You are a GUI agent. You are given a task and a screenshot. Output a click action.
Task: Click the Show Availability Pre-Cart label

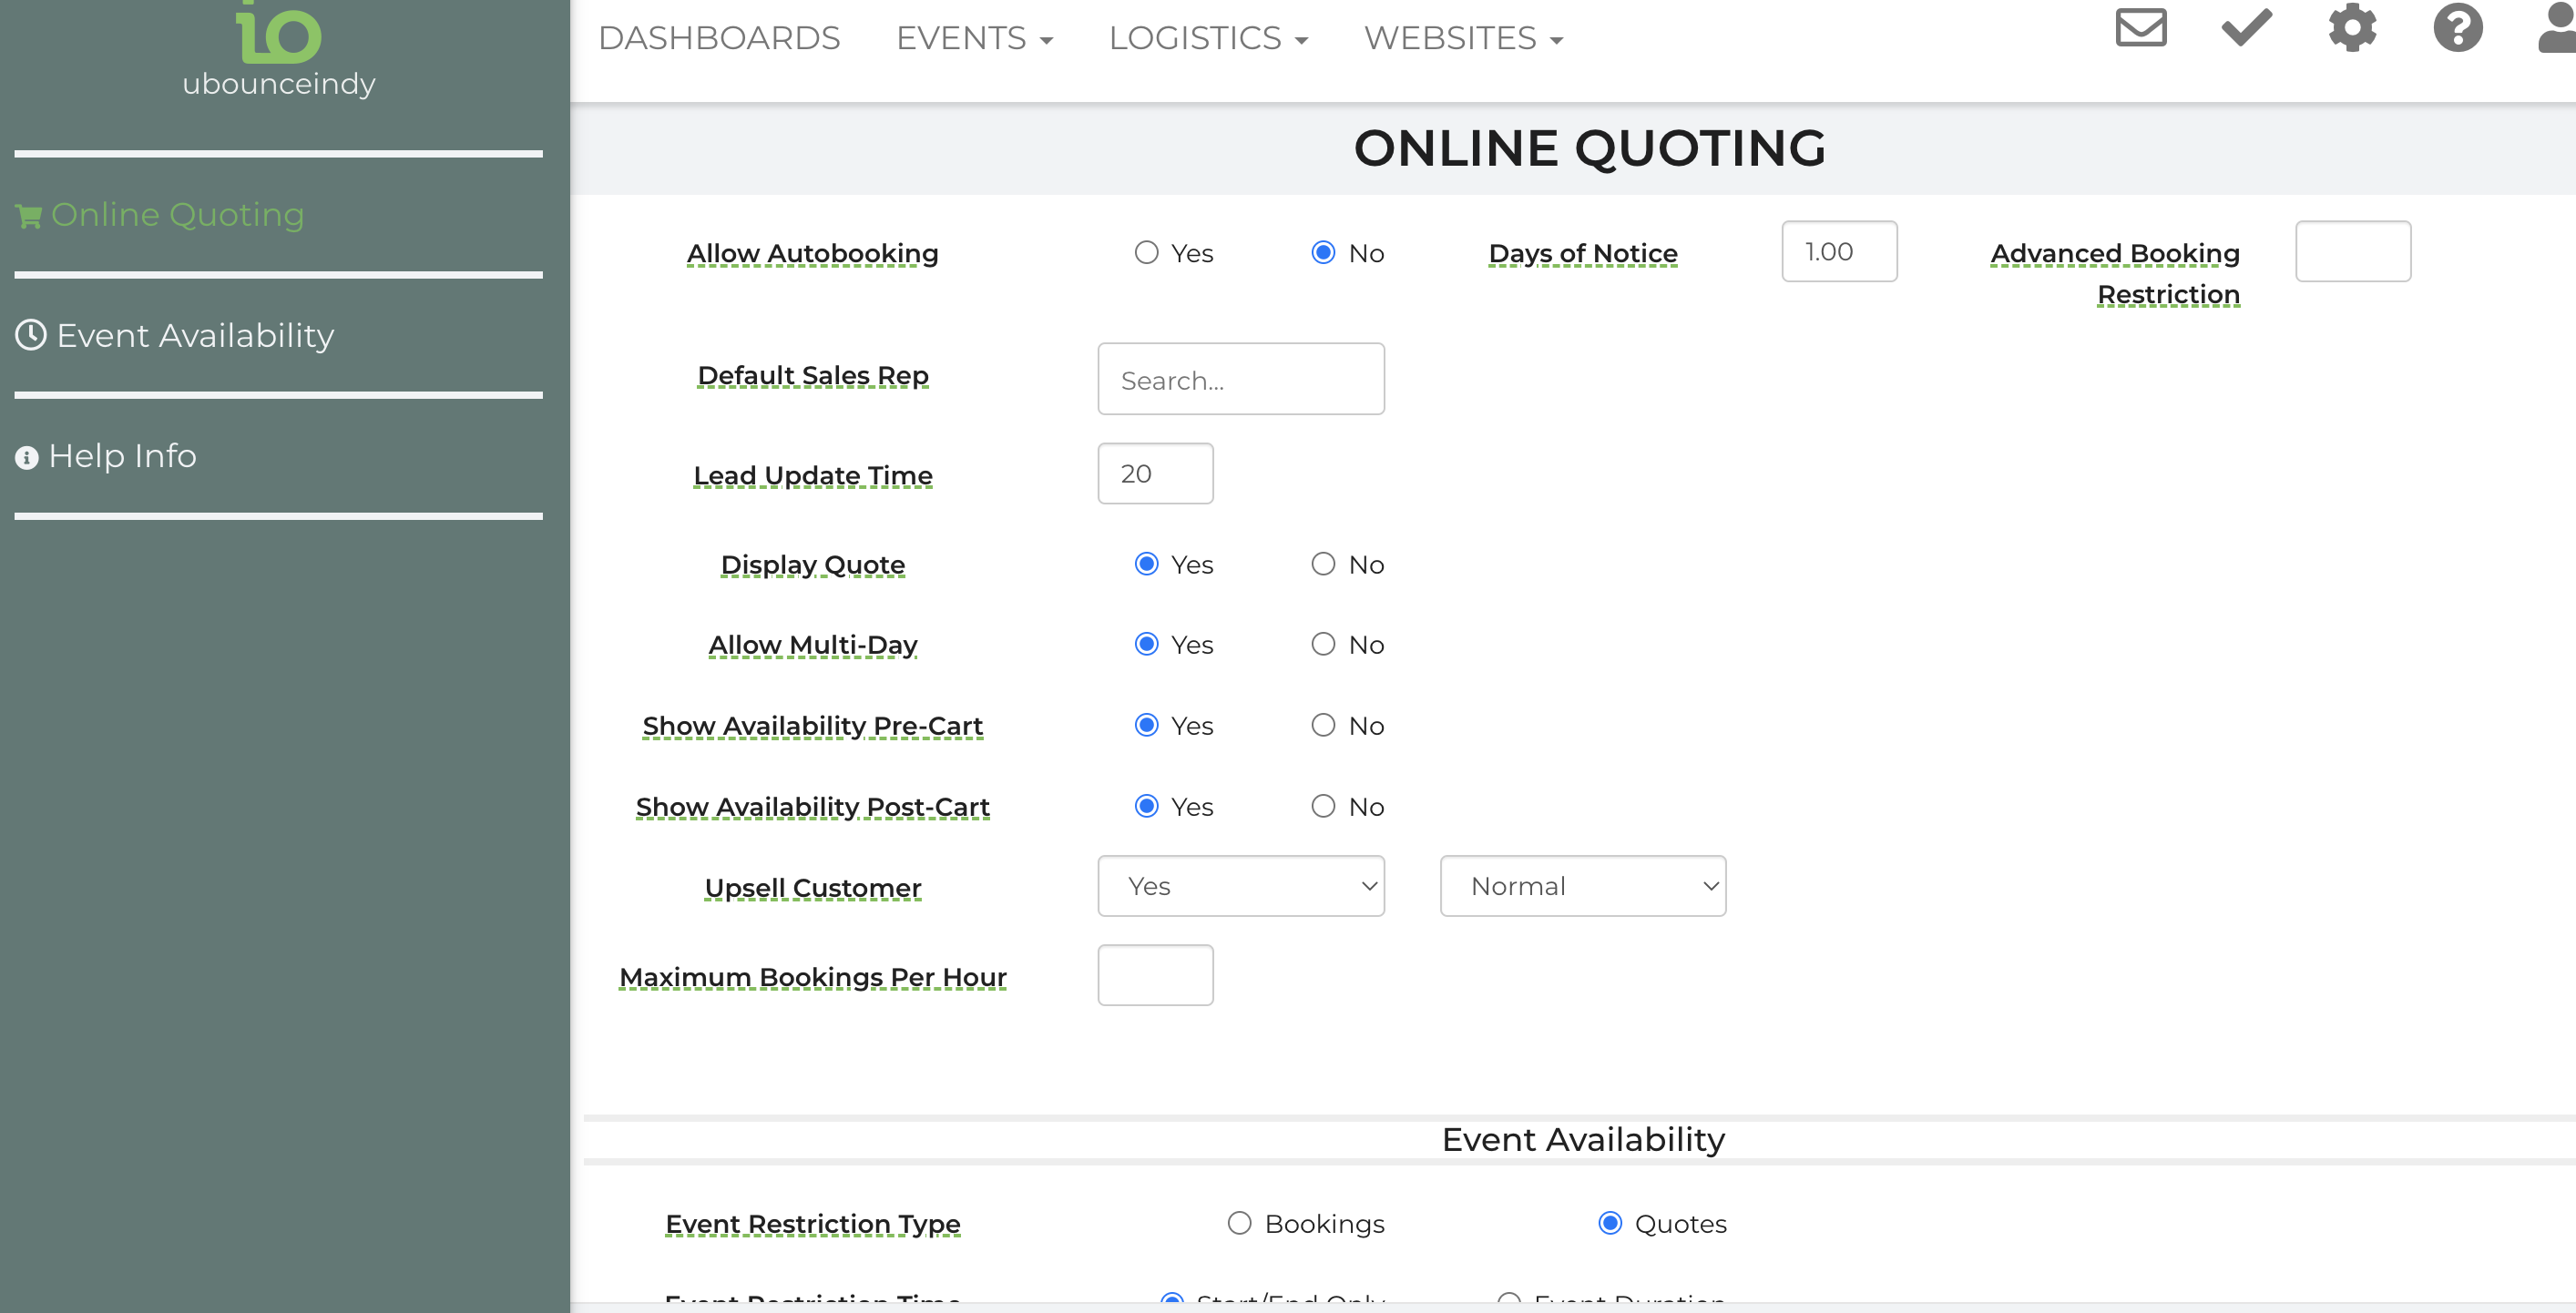pos(813,727)
